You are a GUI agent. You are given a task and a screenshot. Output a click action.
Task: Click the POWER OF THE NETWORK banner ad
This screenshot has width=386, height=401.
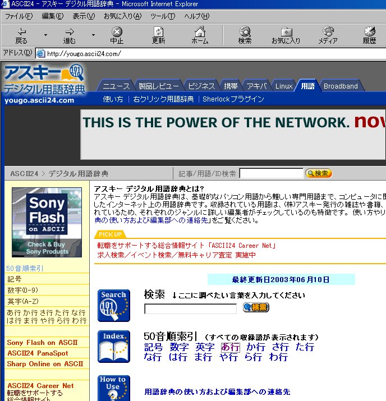pos(233,135)
